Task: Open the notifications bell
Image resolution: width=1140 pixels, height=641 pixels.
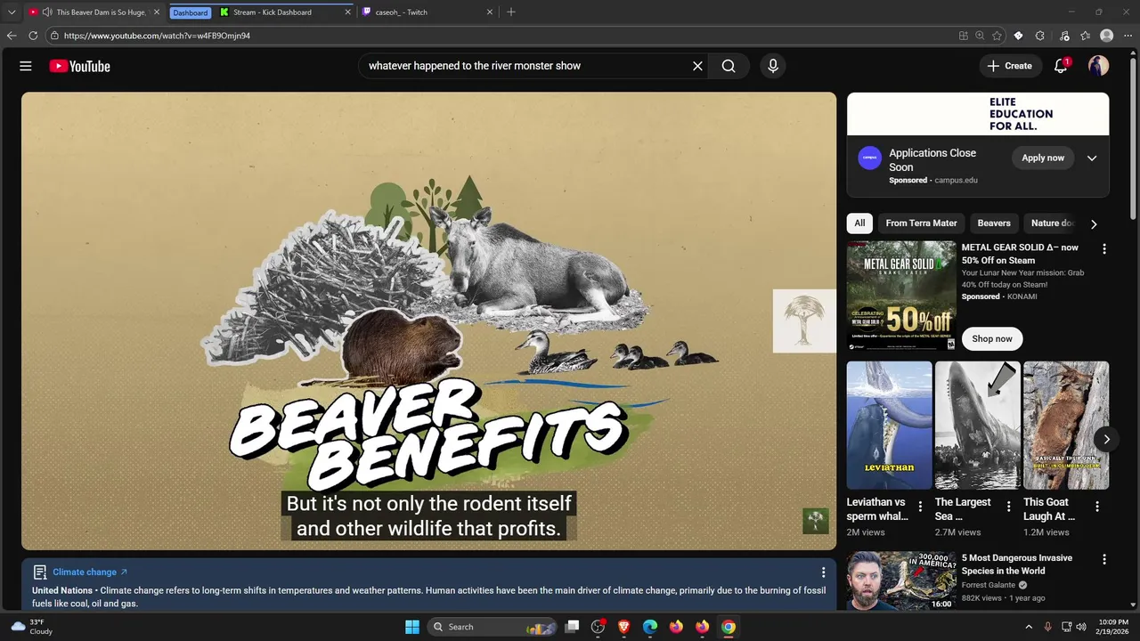Action: point(1061,66)
